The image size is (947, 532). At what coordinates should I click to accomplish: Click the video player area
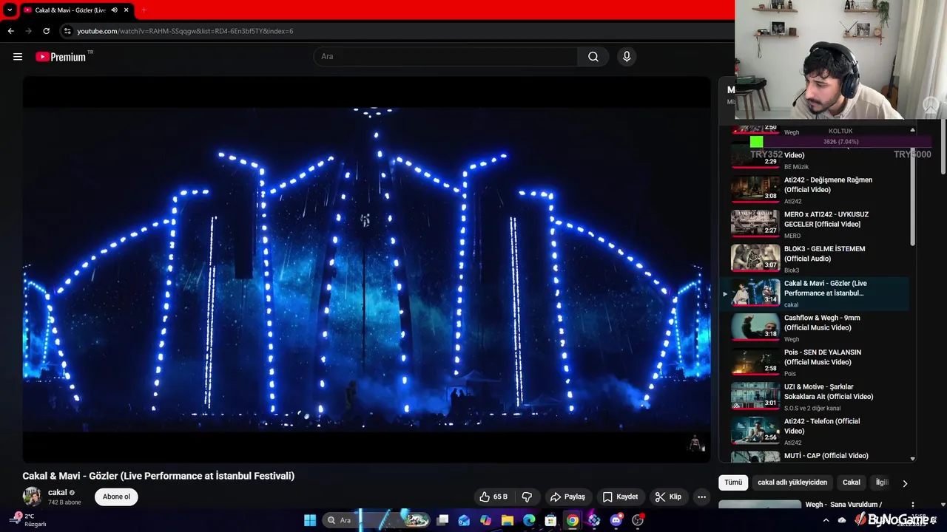coord(366,270)
